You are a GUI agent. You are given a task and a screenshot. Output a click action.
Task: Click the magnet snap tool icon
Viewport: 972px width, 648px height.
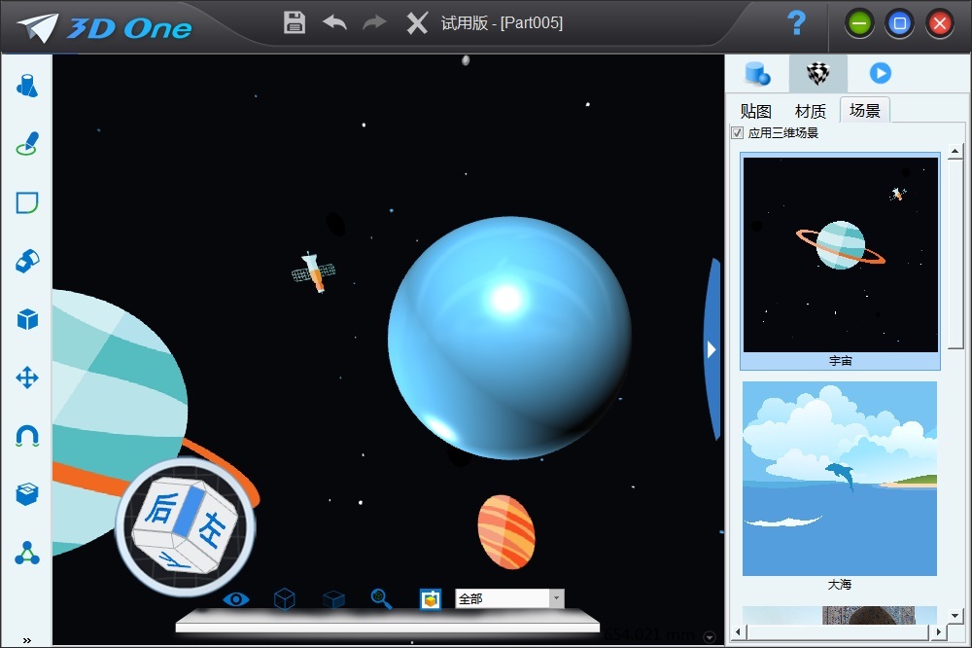coord(27,436)
